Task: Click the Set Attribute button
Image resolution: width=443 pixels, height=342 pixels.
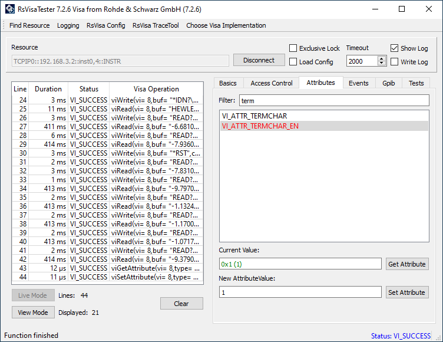Action: tap(407, 292)
